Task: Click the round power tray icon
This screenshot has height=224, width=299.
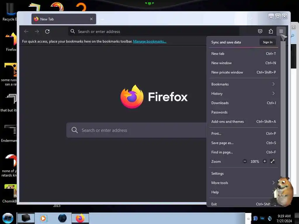Action: (x=270, y=218)
